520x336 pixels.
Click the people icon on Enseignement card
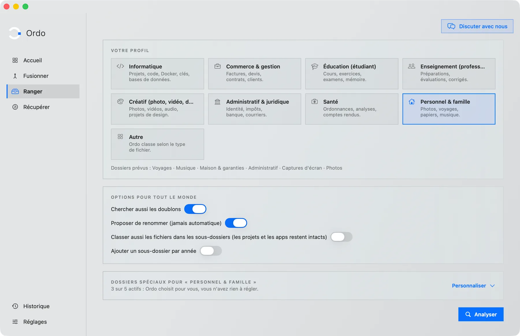[412, 66]
